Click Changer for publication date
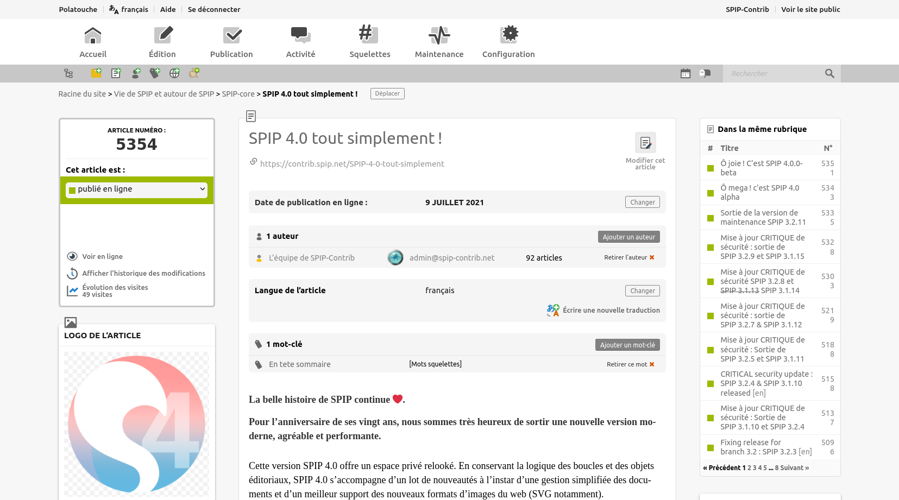 (642, 202)
